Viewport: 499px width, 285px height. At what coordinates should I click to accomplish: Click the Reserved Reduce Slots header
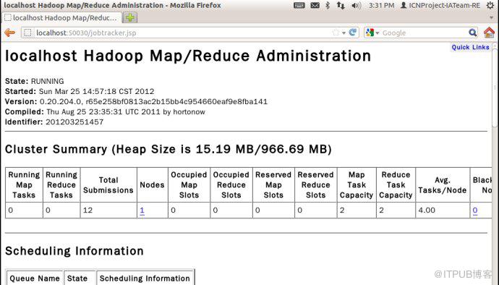click(315, 184)
